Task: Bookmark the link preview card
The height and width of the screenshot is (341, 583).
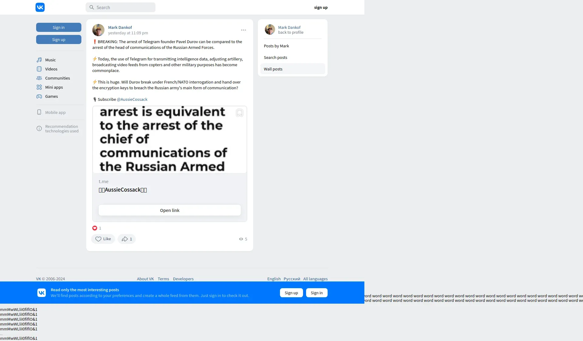Action: 239,113
